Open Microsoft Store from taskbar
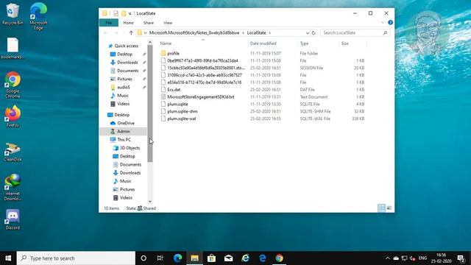Image resolution: width=471 pixels, height=265 pixels. pos(211,258)
